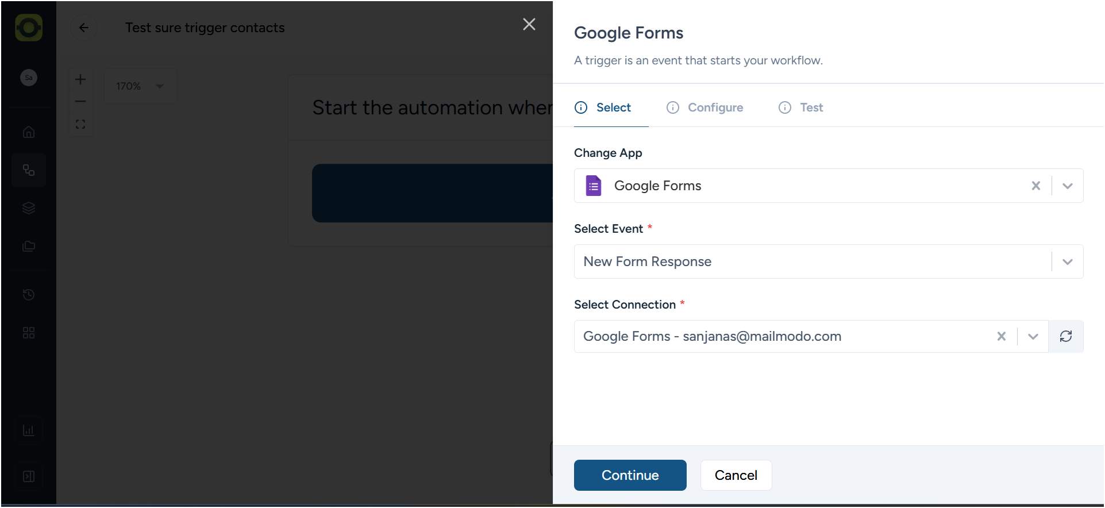Click the Google Forms panel heading
Viewport: 1105px width, 508px height.
(629, 33)
